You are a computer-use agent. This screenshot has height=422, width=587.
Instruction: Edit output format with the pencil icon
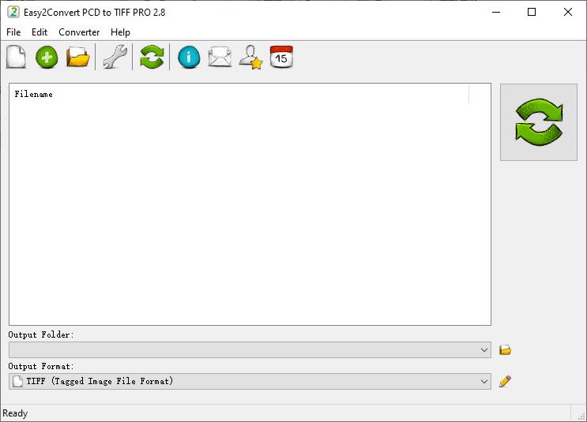coord(505,381)
